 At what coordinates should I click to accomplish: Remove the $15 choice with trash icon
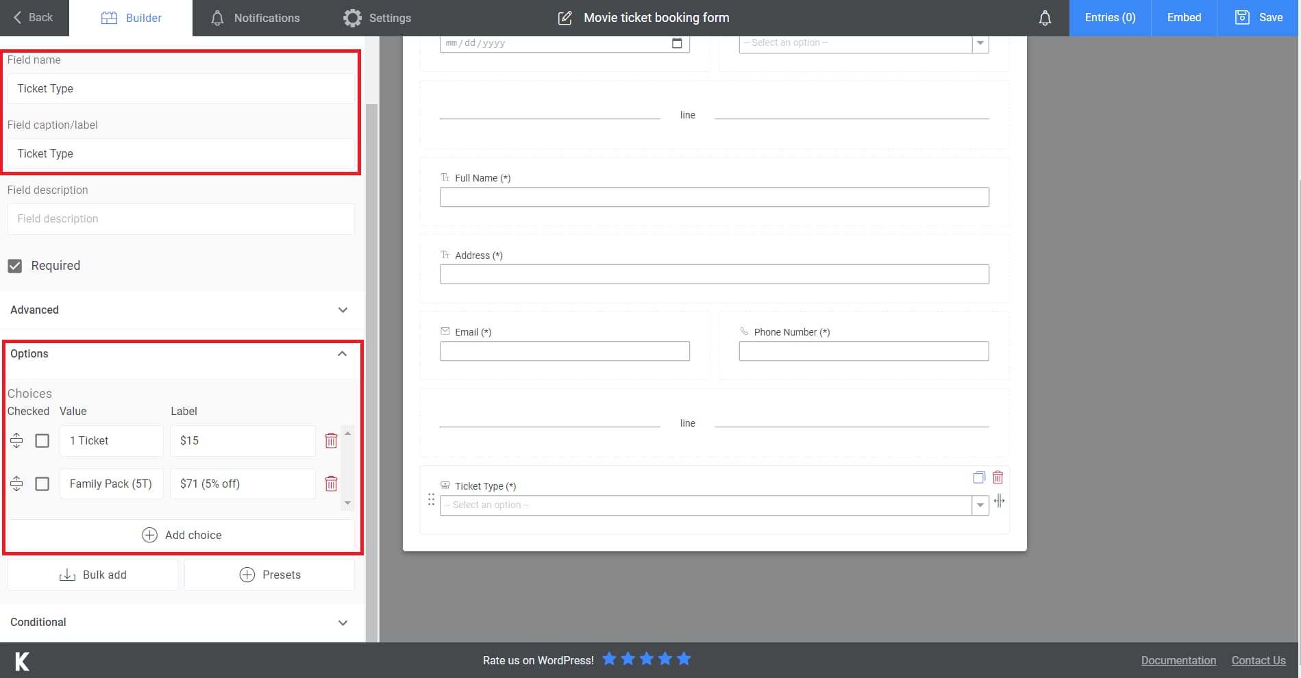(331, 440)
